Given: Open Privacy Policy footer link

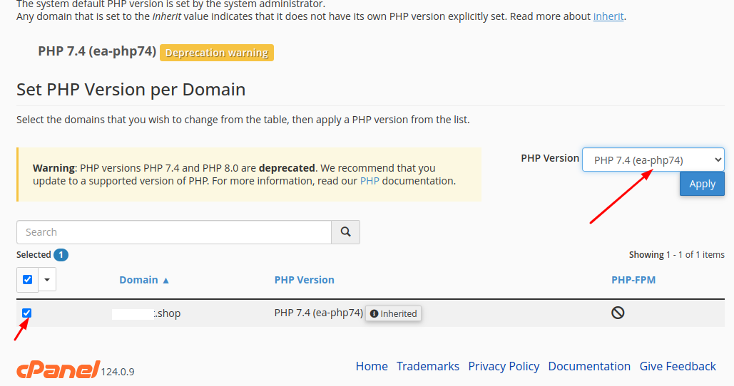Looking at the screenshot, I should point(504,366).
